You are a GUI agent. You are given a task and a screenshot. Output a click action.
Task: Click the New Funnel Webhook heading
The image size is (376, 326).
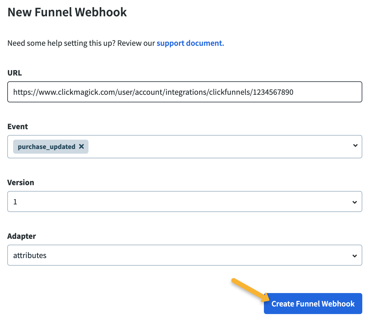[x=67, y=12]
